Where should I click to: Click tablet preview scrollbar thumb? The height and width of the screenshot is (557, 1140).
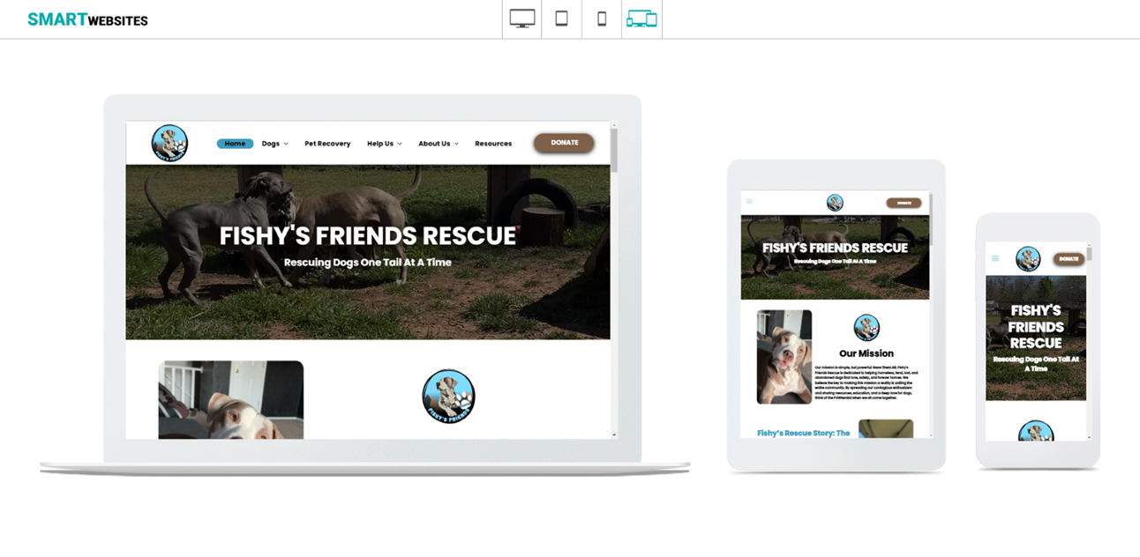(x=931, y=220)
